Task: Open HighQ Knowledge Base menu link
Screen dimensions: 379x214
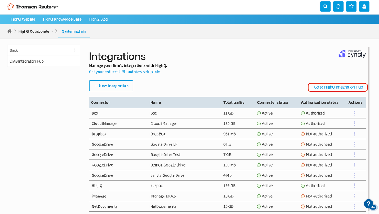Action: (x=62, y=19)
